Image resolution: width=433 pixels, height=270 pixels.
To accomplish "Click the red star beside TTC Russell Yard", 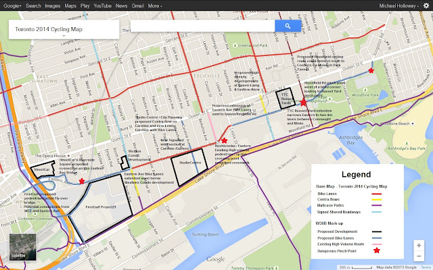I will pyautogui.click(x=303, y=103).
